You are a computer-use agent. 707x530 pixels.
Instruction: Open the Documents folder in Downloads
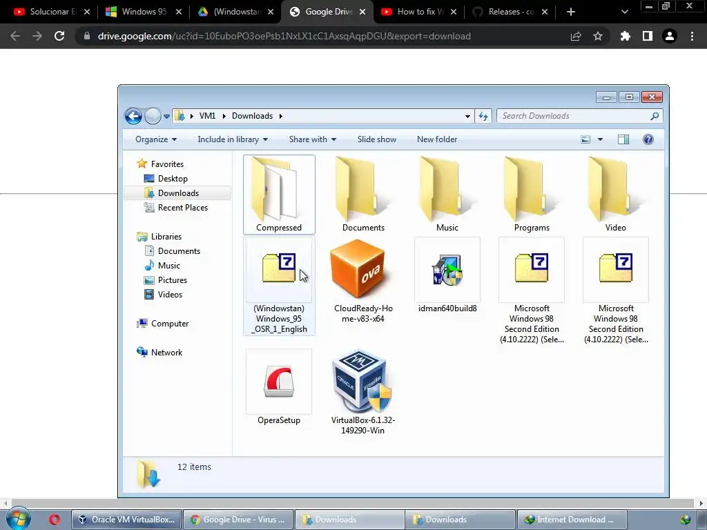(x=363, y=194)
